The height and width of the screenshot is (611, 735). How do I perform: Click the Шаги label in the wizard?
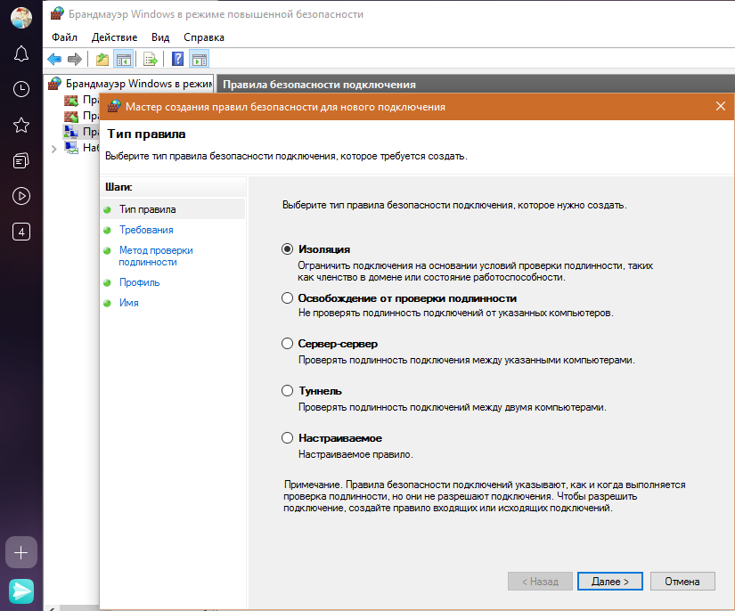point(118,187)
